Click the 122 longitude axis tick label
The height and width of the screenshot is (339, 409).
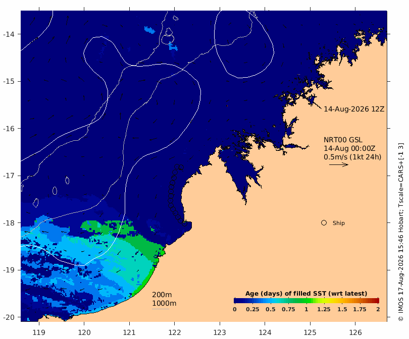174,332
